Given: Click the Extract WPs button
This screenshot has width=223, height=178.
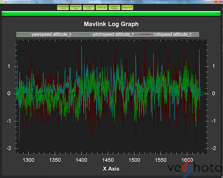Looking at the screenshot, I should pyautogui.click(x=127, y=8).
